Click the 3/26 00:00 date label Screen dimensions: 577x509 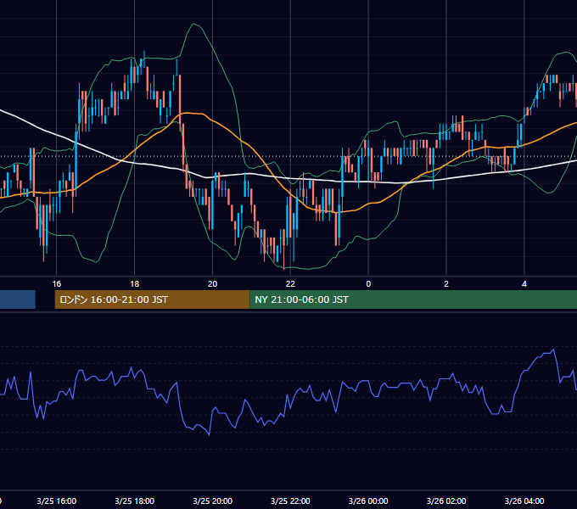368,501
